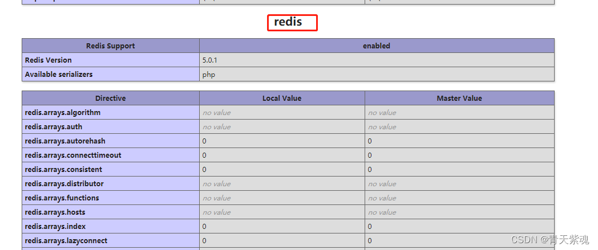
Task: Click master value of redis.arrays.auth
Action: 382,127
